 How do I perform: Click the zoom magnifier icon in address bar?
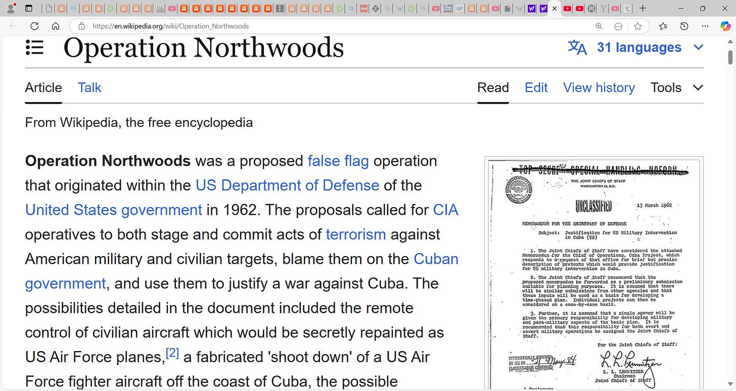[x=599, y=26]
